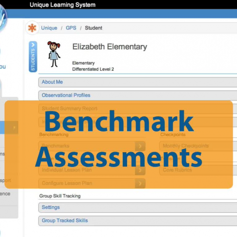The image size is (237, 237).
Task: Click the orange snowflake home icon
Action: (32, 28)
